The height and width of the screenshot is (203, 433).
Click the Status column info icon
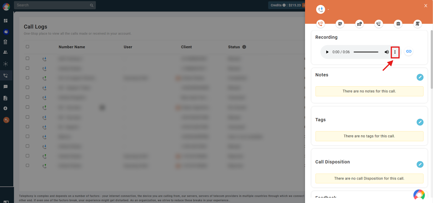pyautogui.click(x=244, y=47)
